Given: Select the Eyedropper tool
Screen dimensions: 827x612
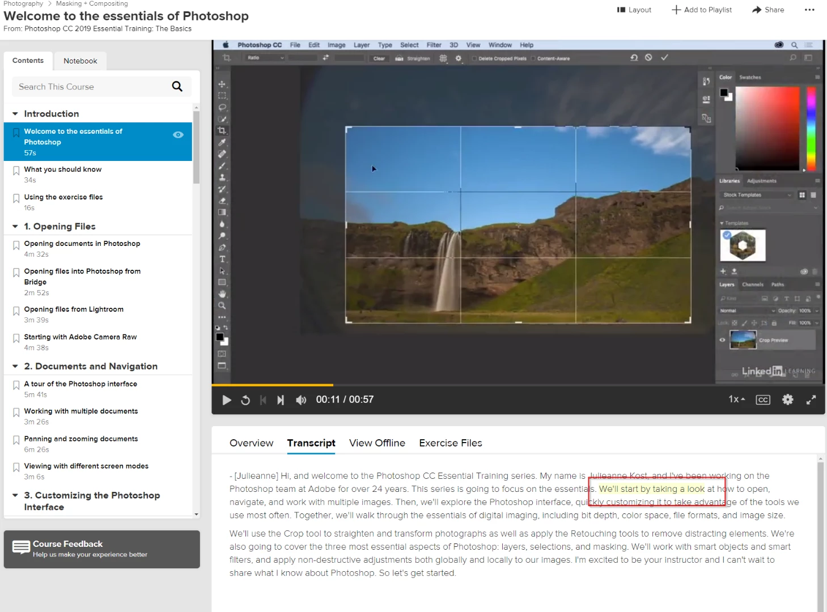Looking at the screenshot, I should tap(222, 142).
